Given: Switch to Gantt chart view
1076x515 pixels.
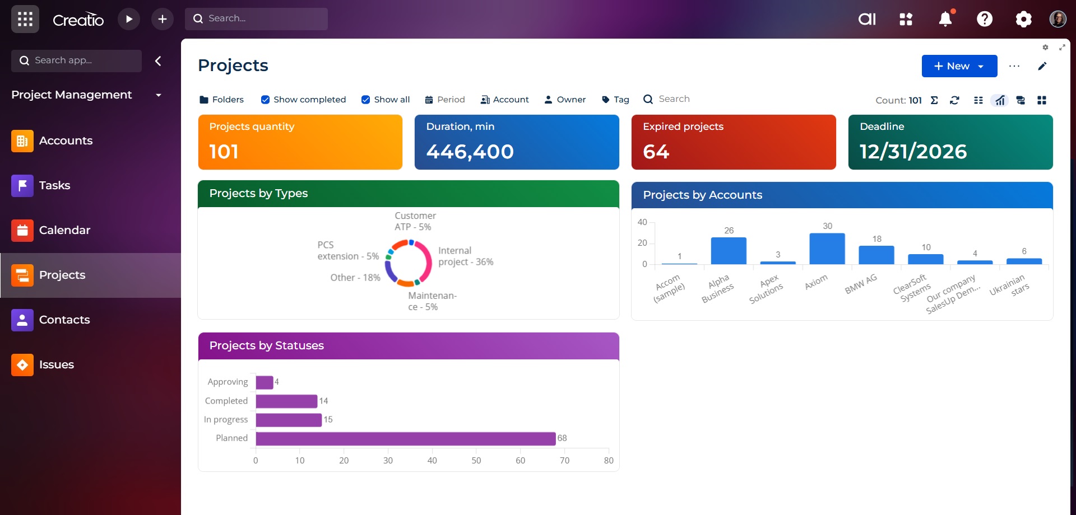Looking at the screenshot, I should coord(1021,100).
